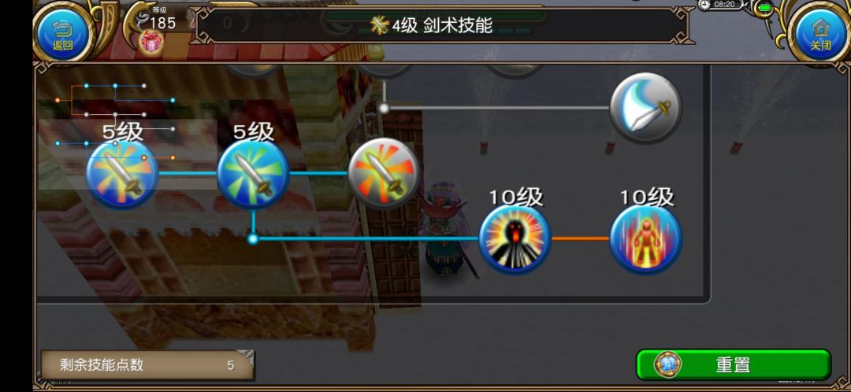This screenshot has width=851, height=392.
Task: Select the red flaming figure skill
Action: pos(646,239)
